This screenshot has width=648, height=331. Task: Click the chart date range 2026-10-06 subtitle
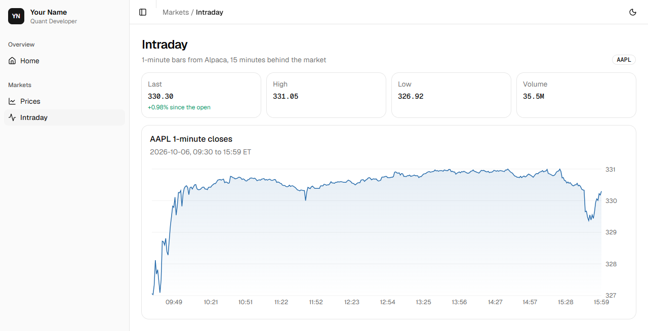coord(200,152)
